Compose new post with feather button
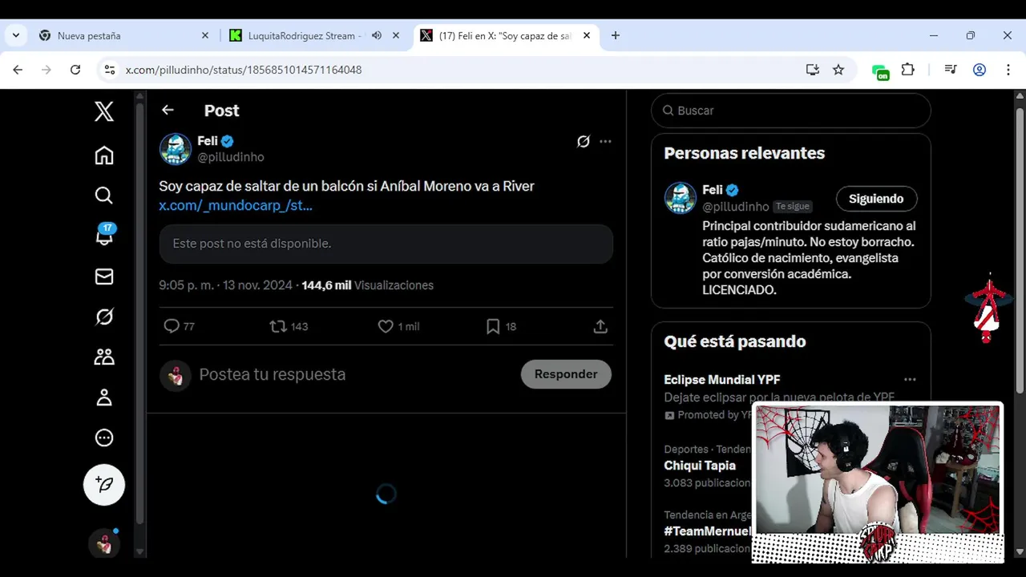Viewport: 1026px width, 577px height. point(104,485)
